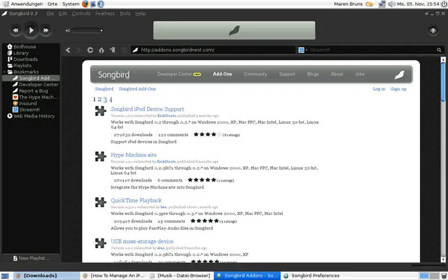Open the Jobs site tab

click(360, 74)
